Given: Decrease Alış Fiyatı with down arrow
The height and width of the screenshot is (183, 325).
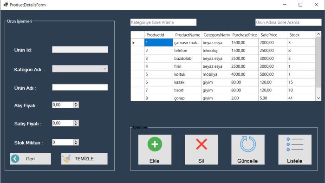Looking at the screenshot, I should point(76,106).
